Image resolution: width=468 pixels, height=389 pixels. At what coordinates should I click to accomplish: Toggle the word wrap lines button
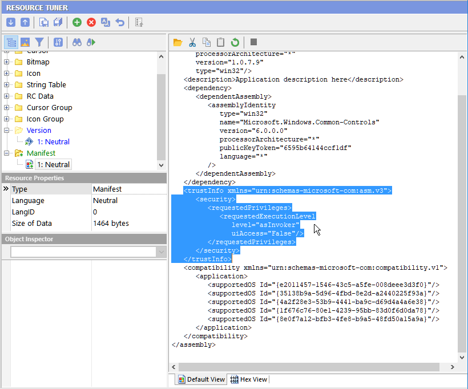click(x=253, y=42)
